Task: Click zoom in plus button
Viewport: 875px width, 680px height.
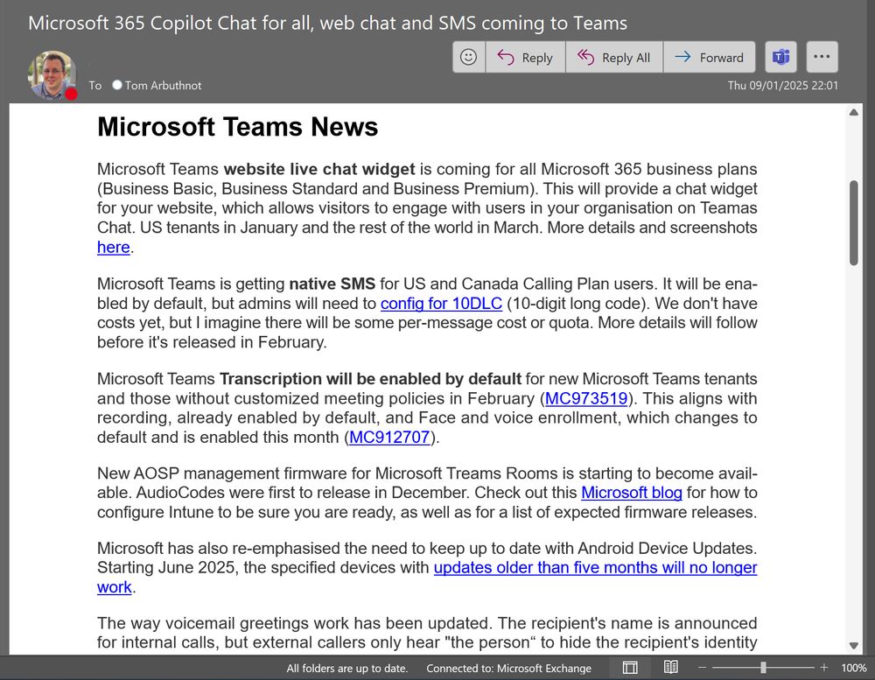Action: (823, 668)
